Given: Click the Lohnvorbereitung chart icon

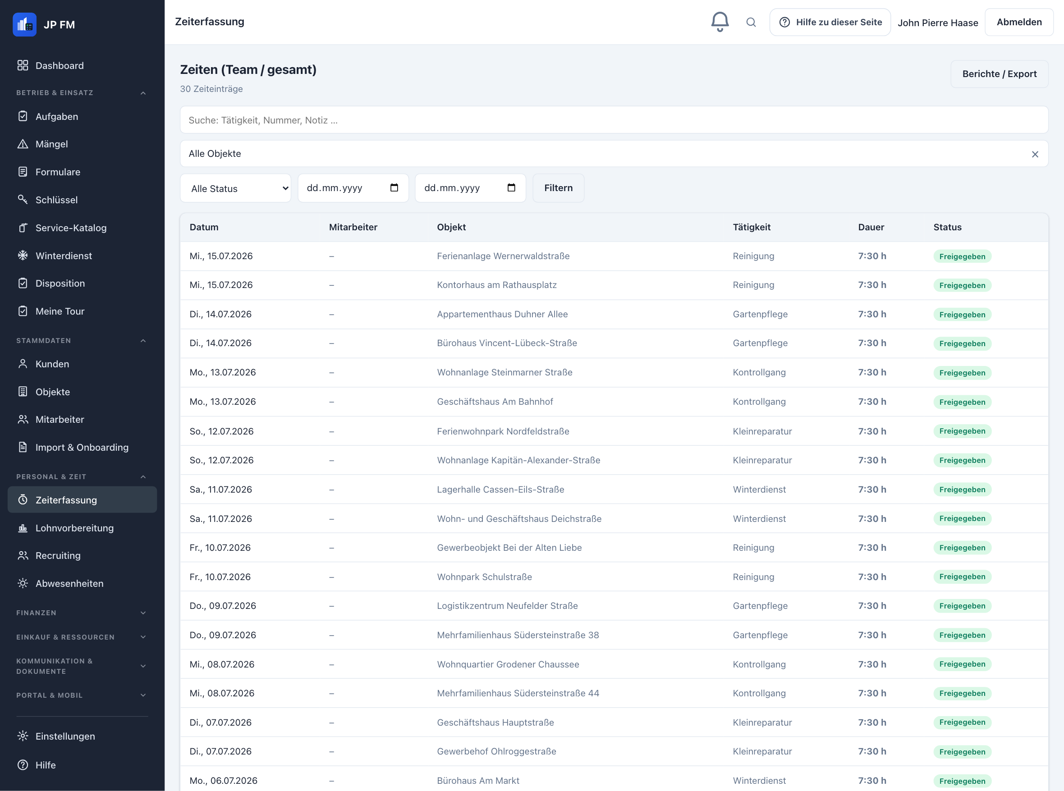Looking at the screenshot, I should [x=23, y=528].
